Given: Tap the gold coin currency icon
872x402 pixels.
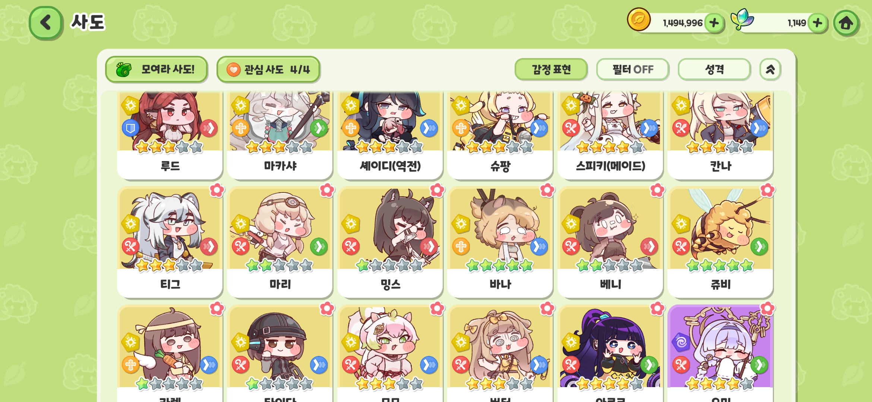Looking at the screenshot, I should [639, 19].
